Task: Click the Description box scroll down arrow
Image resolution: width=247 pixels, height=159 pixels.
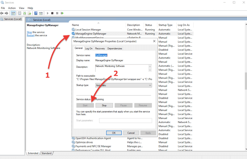Action: (150, 70)
